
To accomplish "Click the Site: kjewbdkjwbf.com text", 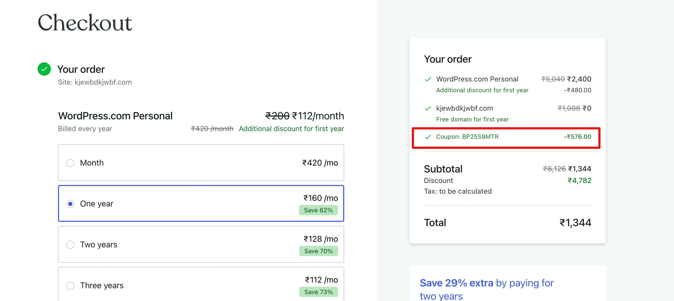I will coord(95,82).
